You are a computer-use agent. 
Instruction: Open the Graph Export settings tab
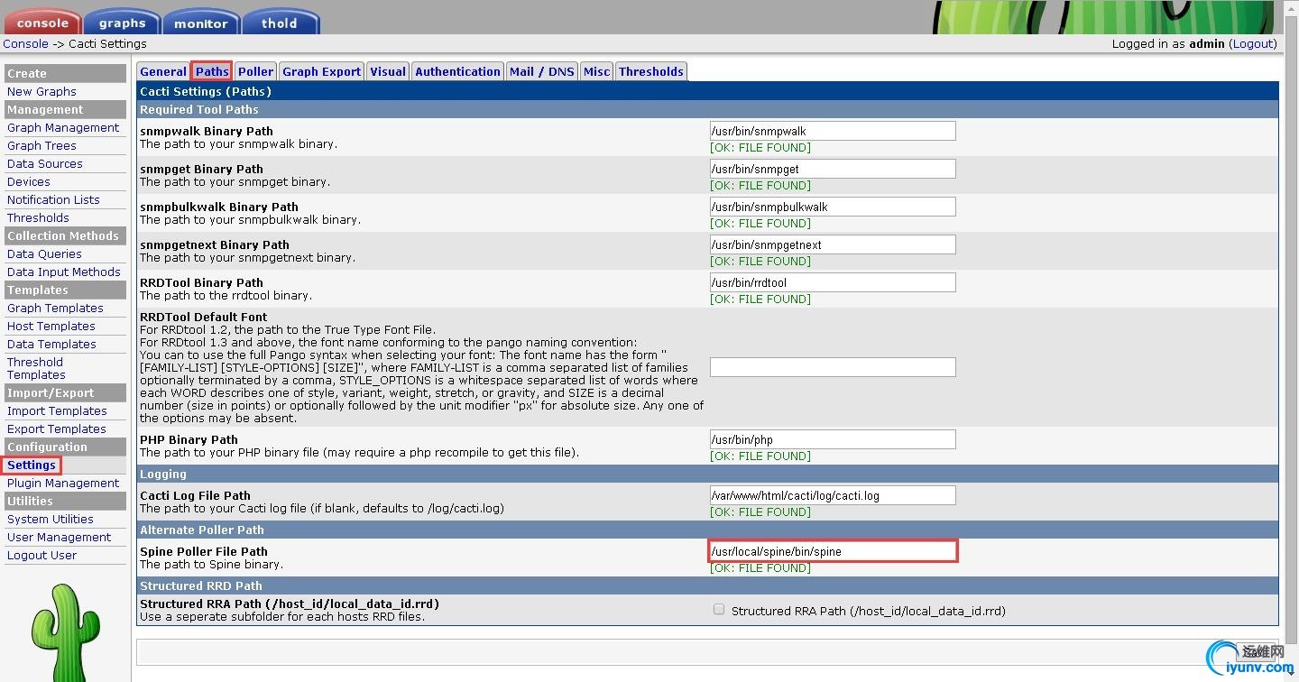[322, 71]
